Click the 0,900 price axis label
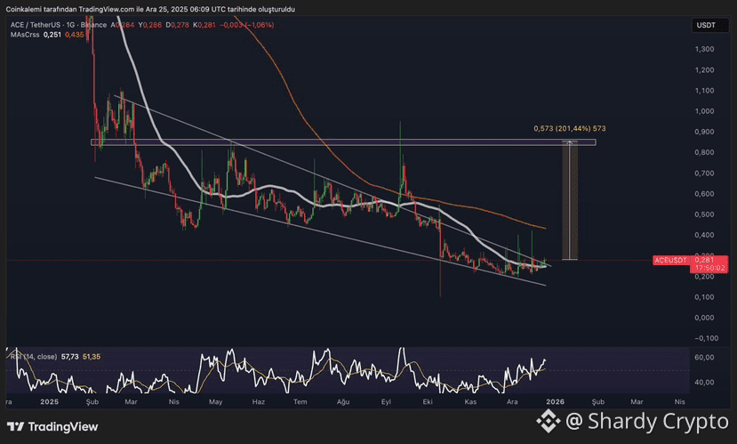Viewport: 737px width, 444px height. click(704, 133)
